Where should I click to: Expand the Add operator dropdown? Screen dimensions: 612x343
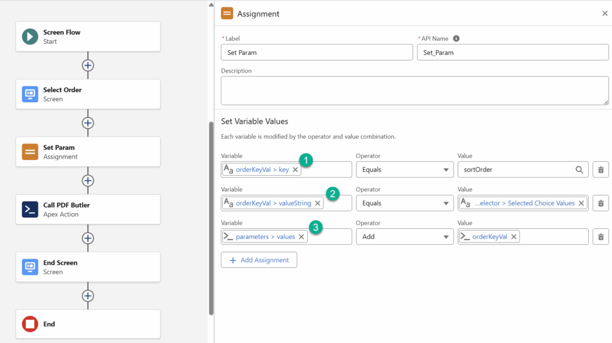click(405, 237)
